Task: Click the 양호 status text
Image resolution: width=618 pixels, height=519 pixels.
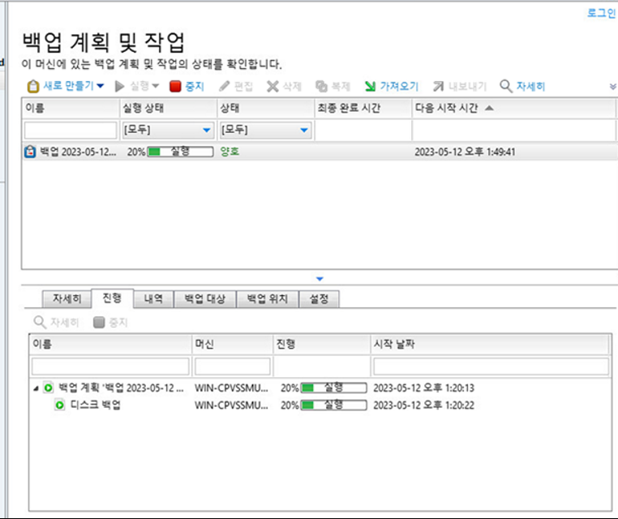Action: pos(230,152)
